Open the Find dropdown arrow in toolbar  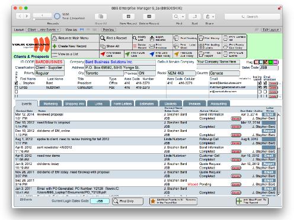pyautogui.click(x=183, y=17)
